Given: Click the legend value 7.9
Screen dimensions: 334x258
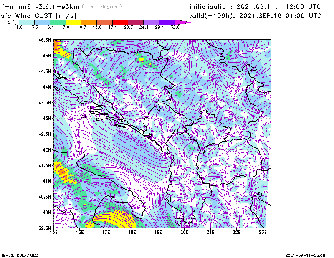Looking at the screenshot, I should [66, 27].
